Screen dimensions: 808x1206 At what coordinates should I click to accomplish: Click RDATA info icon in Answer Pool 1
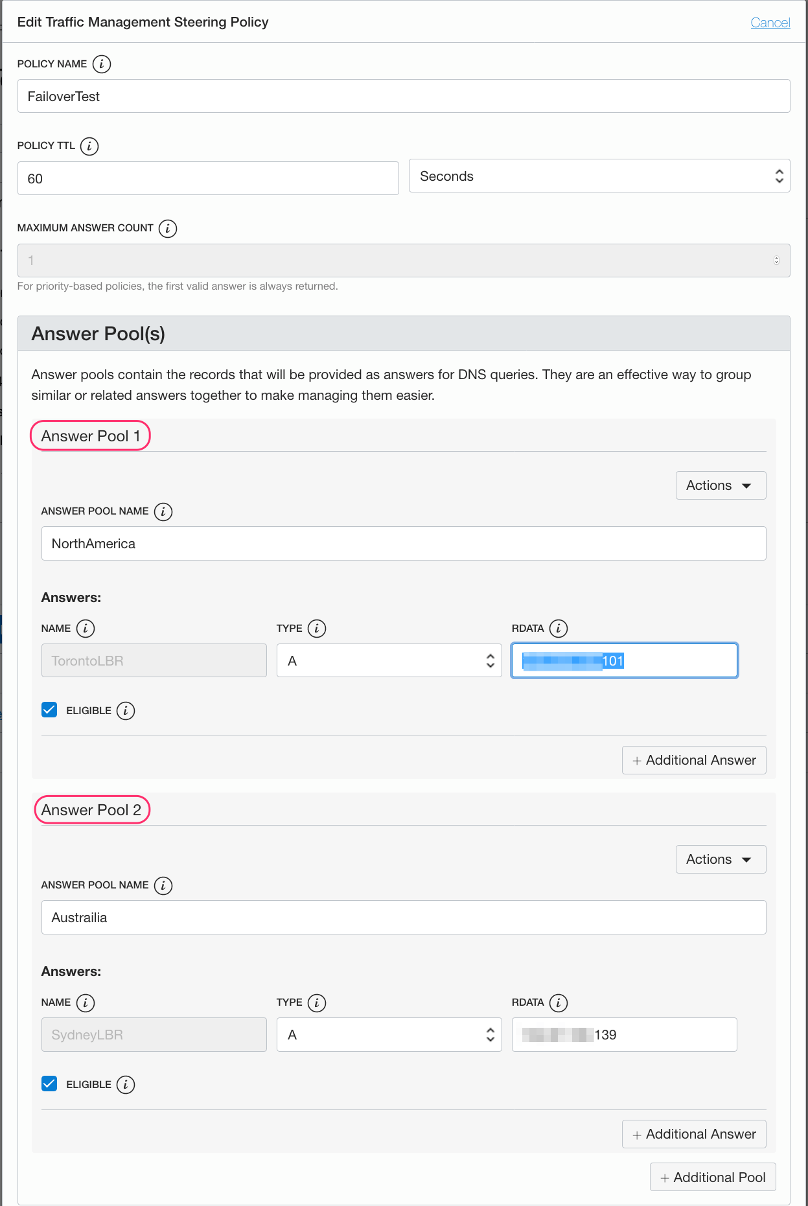click(559, 629)
